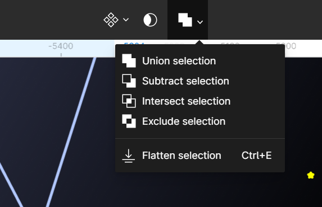This screenshot has width=322, height=207.
Task: Click the Ctrl+E shortcut label
Action: pos(256,156)
